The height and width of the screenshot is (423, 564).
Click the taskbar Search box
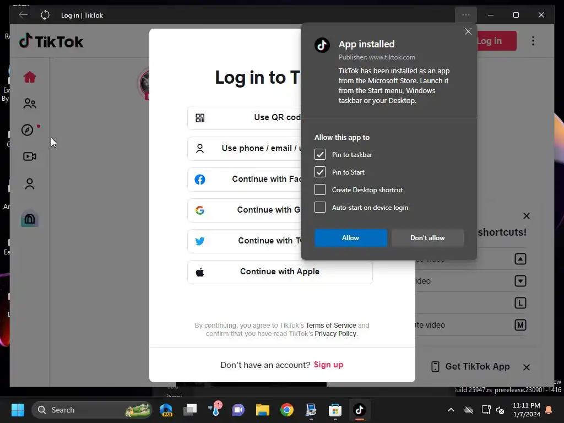coord(92,410)
